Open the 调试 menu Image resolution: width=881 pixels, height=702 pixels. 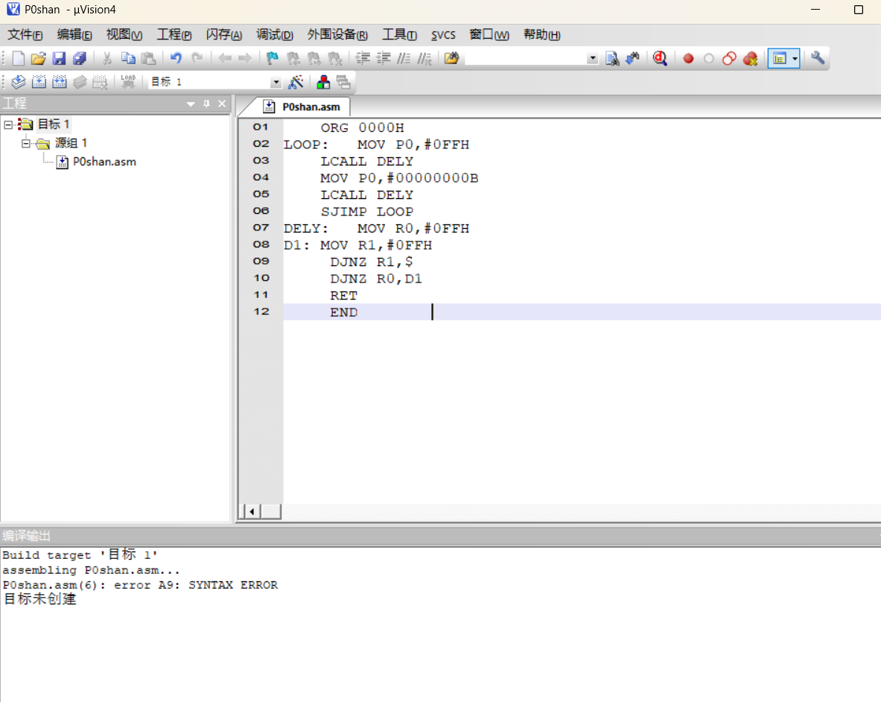275,35
